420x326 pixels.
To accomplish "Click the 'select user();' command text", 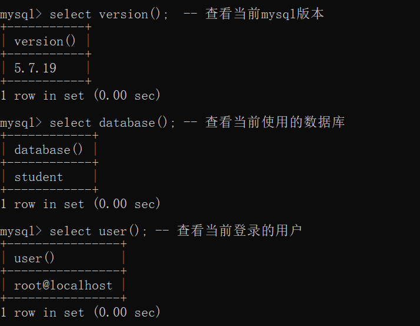I will pyautogui.click(x=98, y=231).
